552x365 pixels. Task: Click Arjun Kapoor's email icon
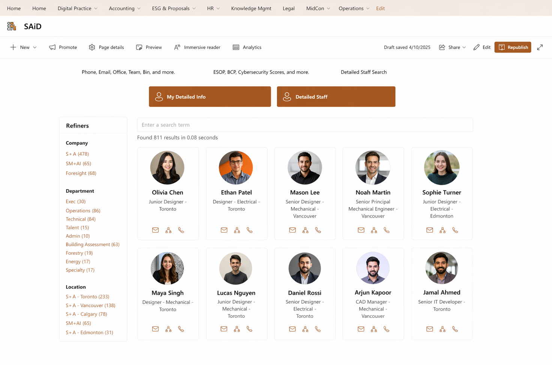[361, 329]
